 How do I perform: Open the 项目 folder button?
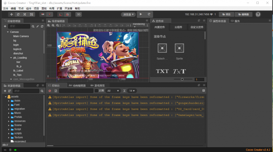(226, 14)
